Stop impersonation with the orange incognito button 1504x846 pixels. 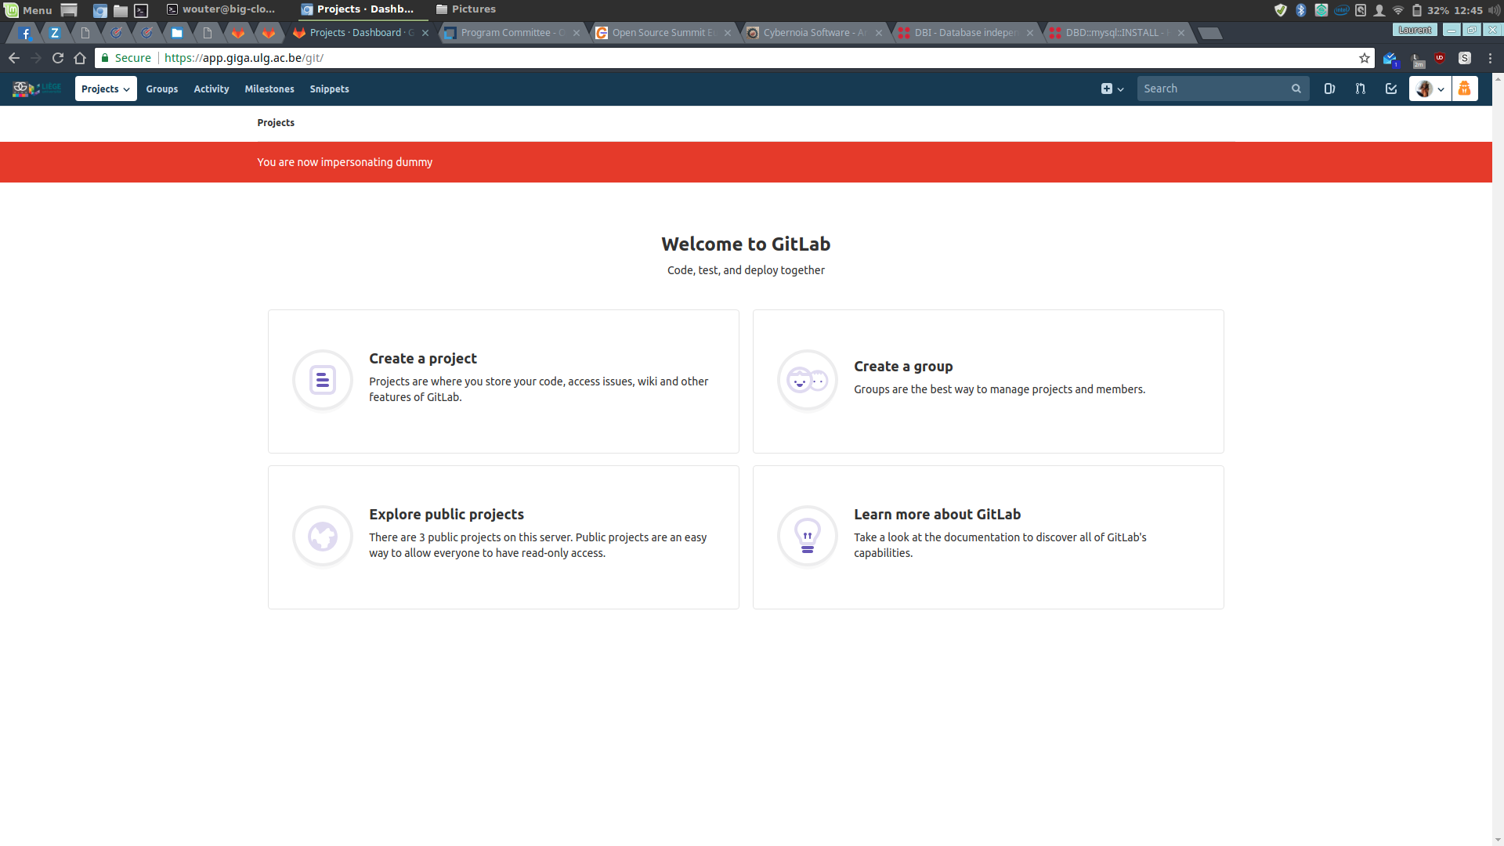click(x=1464, y=89)
